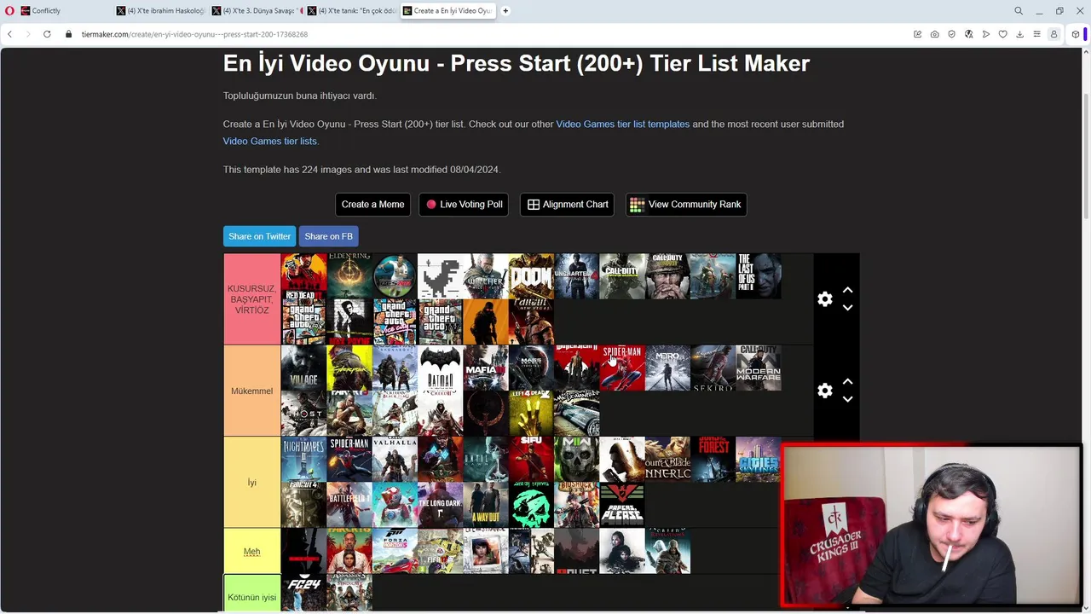Select the green Kötünün iyisi tier label

251,594
